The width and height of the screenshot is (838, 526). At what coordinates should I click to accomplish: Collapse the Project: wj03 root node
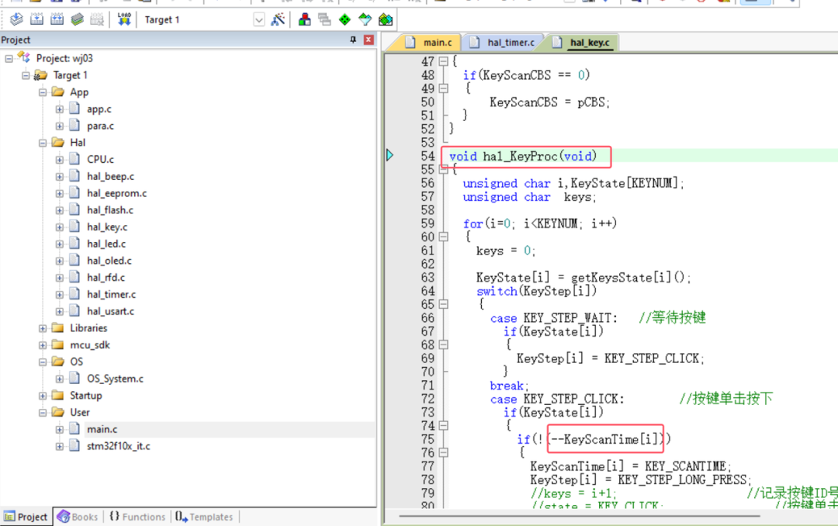[x=9, y=58]
